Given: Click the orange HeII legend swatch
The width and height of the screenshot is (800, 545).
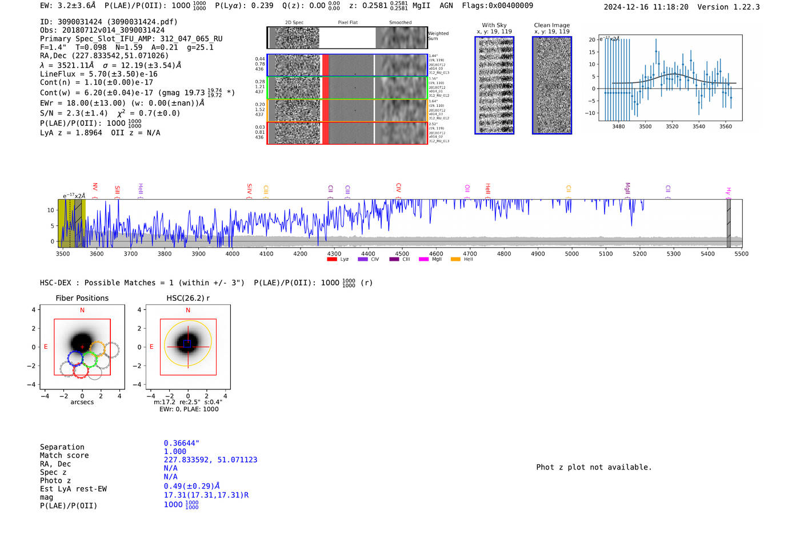Looking at the screenshot, I should pyautogui.click(x=455, y=260).
